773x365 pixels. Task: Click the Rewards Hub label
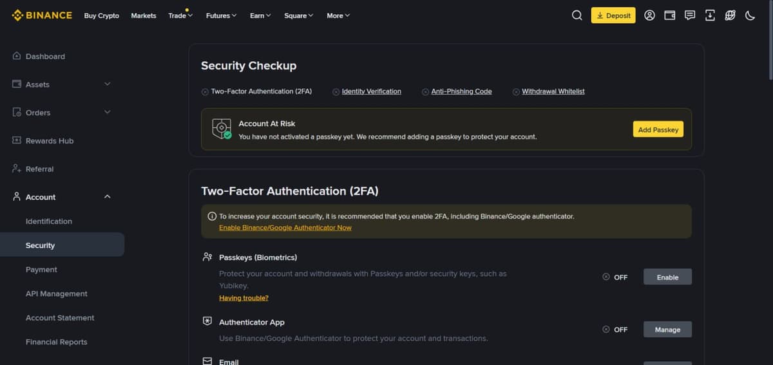coord(50,140)
